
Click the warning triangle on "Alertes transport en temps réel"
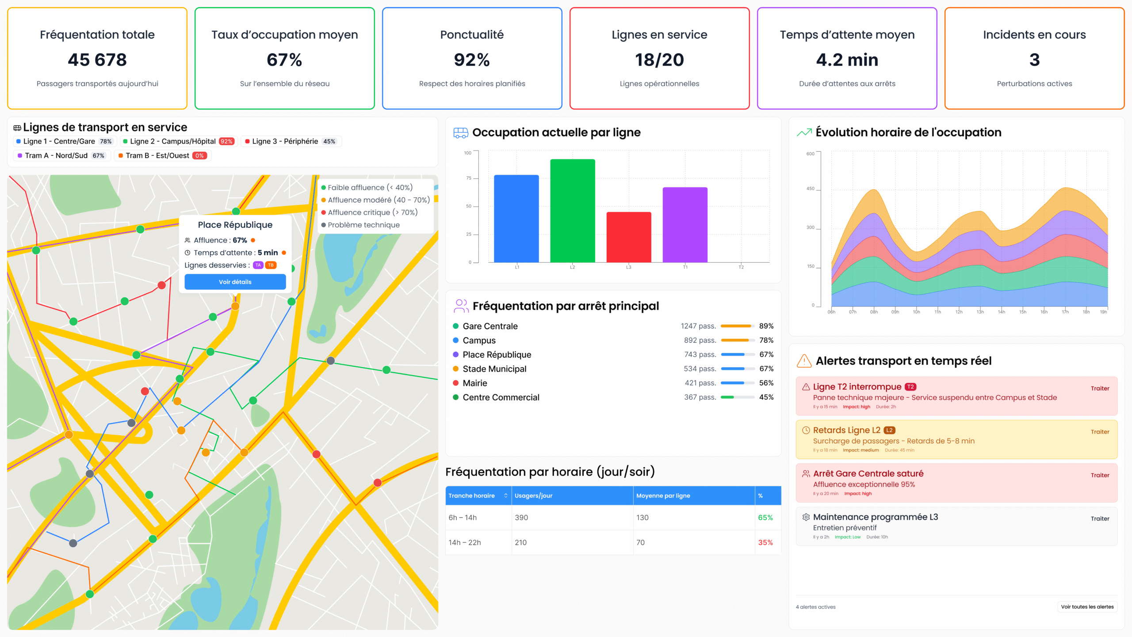804,361
